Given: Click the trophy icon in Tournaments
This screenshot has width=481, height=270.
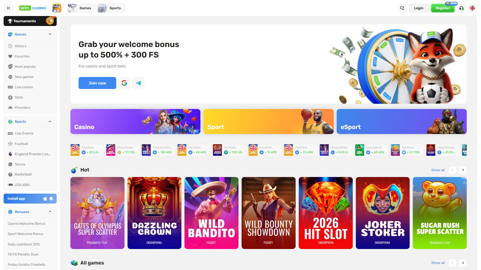Looking at the screenshot, I should point(10,21).
